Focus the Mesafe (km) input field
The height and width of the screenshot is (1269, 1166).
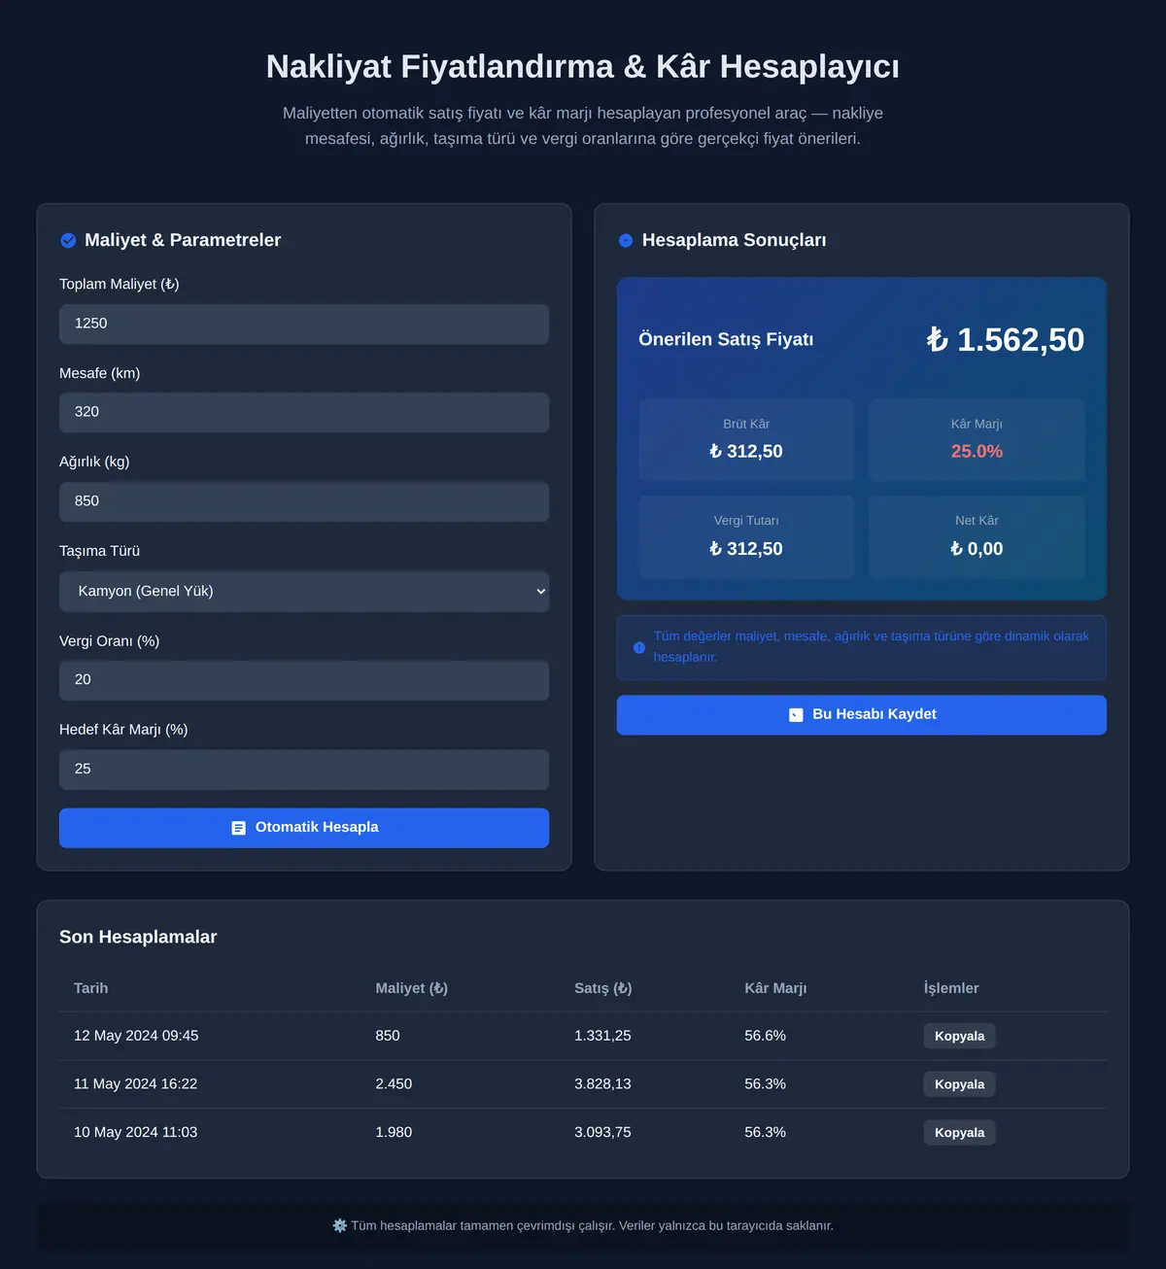pyautogui.click(x=304, y=412)
